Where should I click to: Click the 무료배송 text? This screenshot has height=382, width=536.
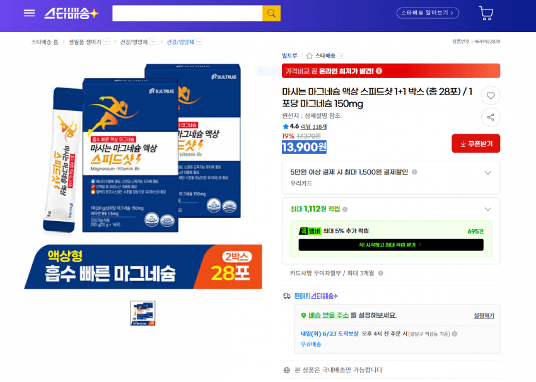tap(311, 344)
